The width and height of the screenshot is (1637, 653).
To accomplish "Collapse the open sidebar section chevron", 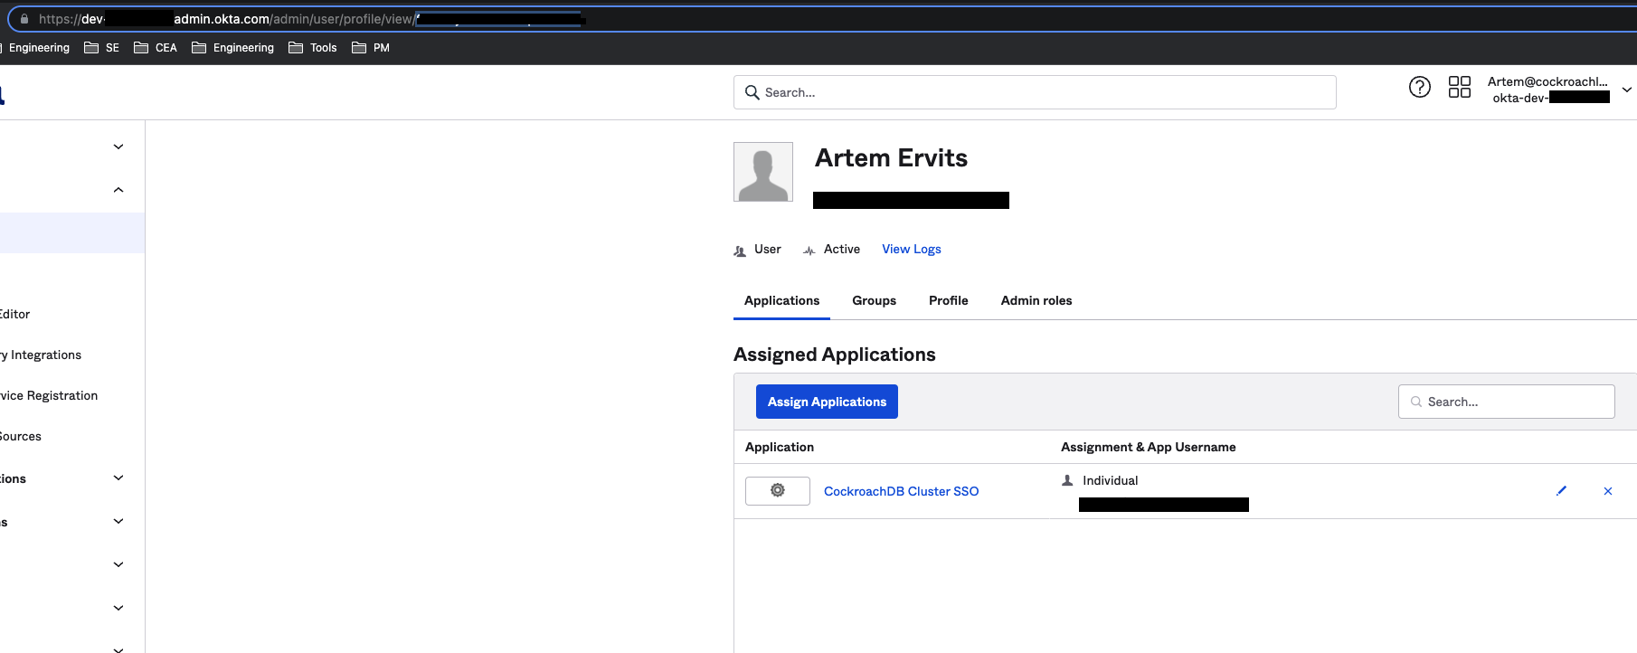I will [118, 190].
